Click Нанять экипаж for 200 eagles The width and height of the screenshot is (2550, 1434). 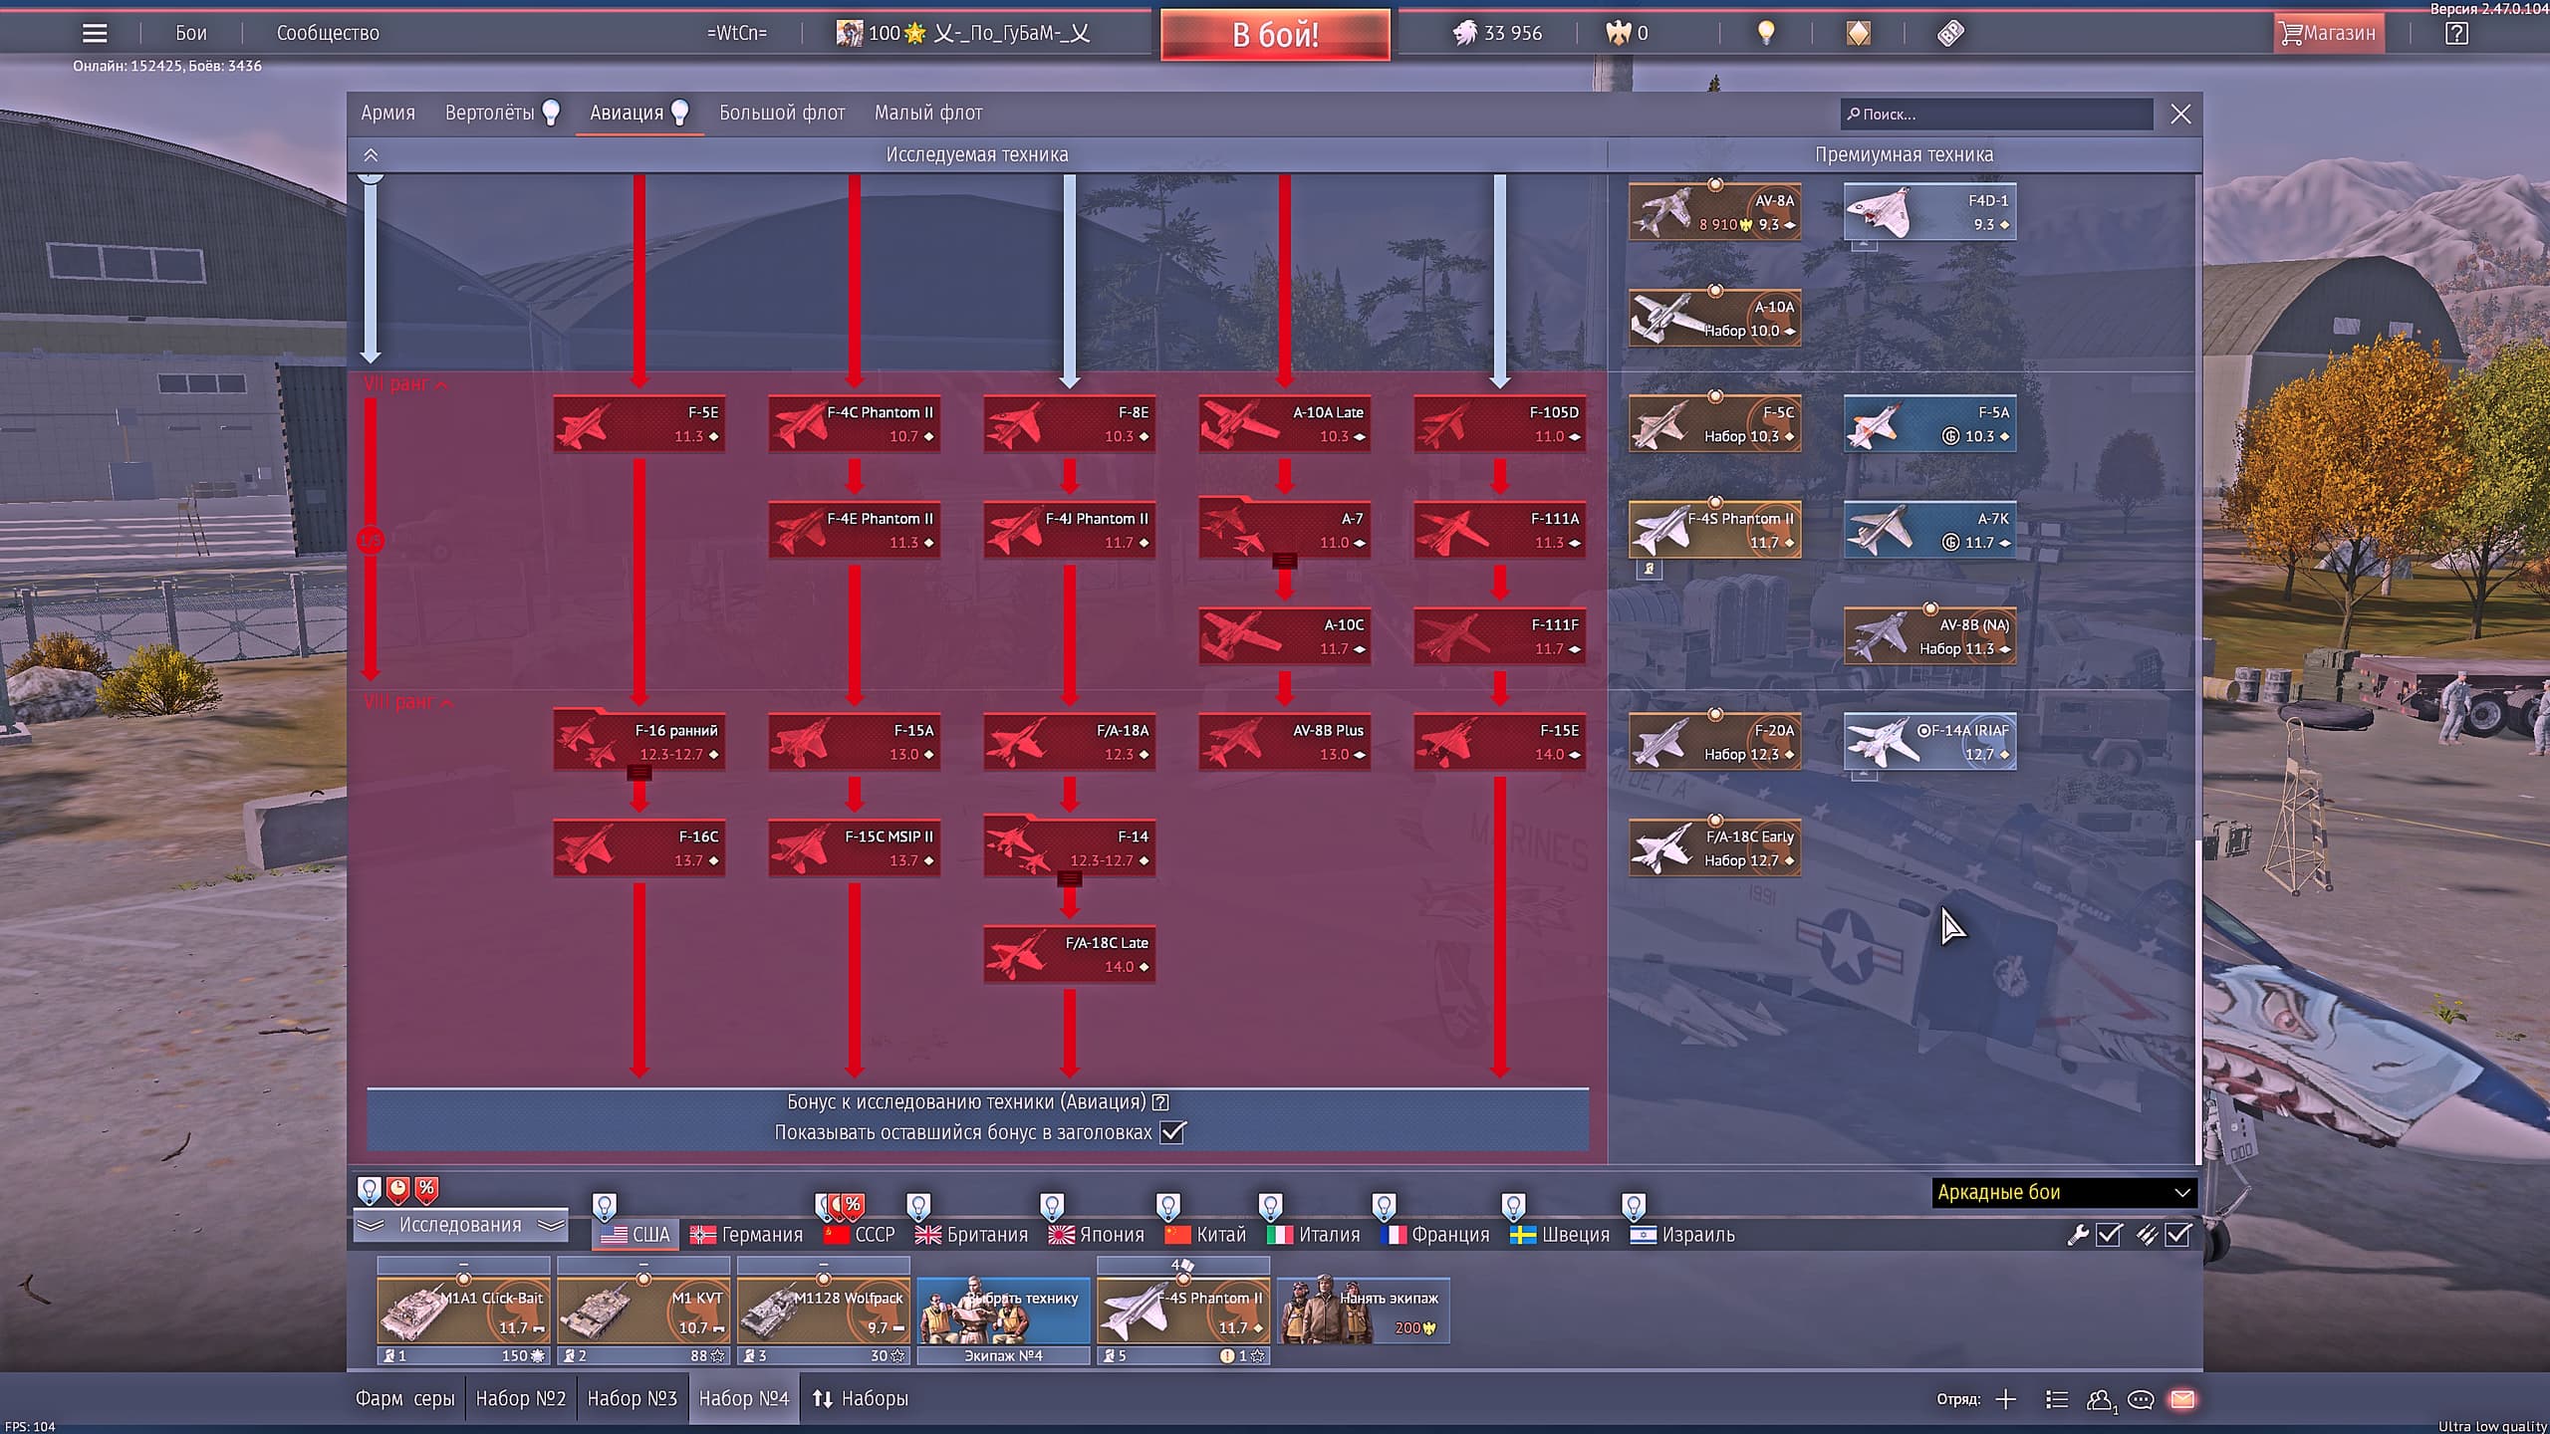point(1364,1311)
